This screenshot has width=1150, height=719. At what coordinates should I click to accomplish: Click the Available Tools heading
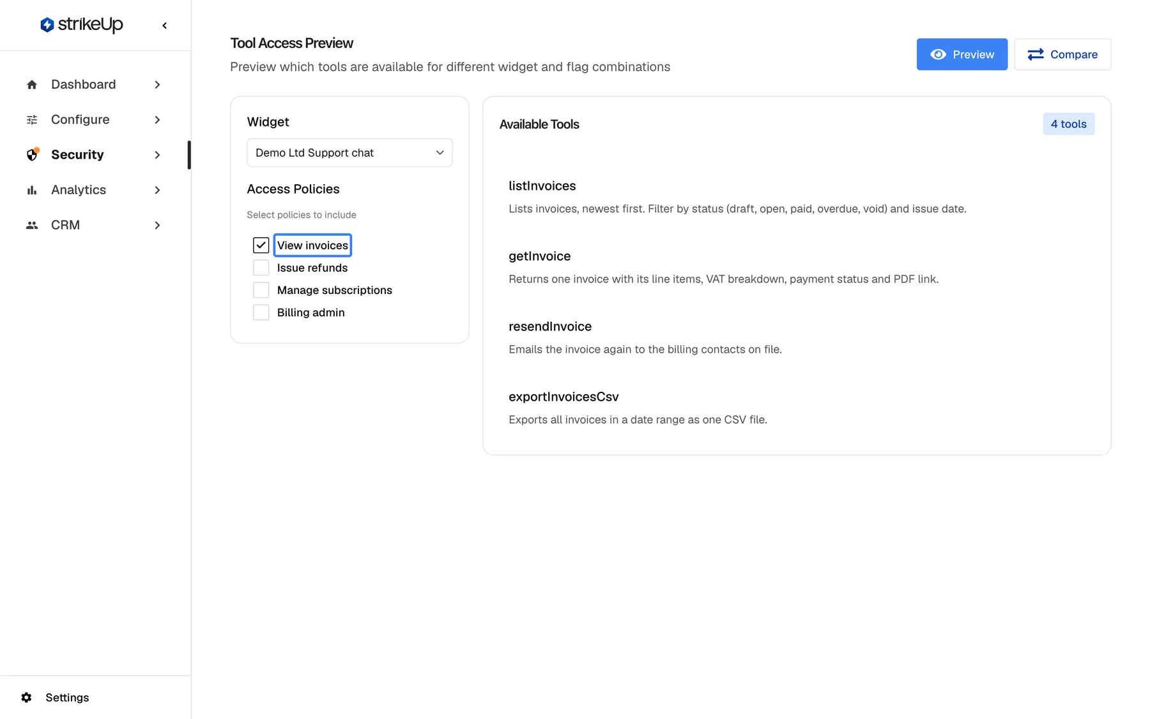(x=539, y=124)
